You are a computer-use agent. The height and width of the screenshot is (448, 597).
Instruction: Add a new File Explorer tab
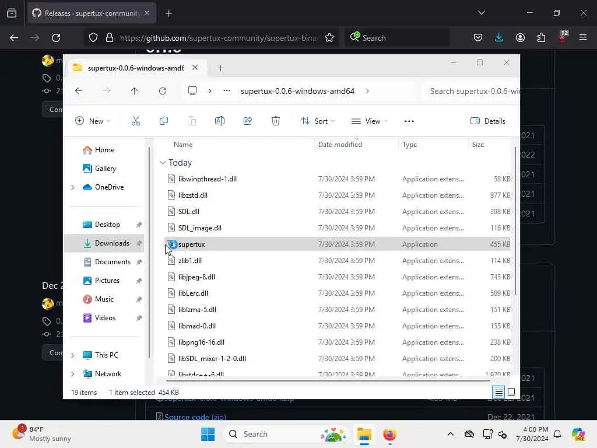tap(220, 68)
